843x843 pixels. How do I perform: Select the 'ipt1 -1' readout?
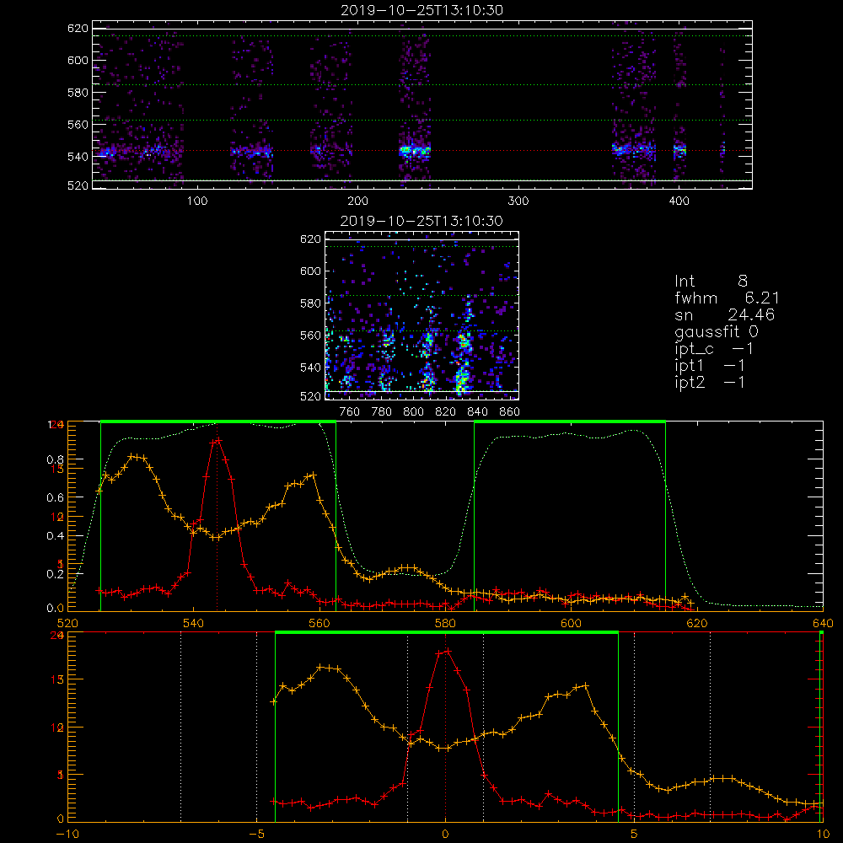[x=710, y=366]
